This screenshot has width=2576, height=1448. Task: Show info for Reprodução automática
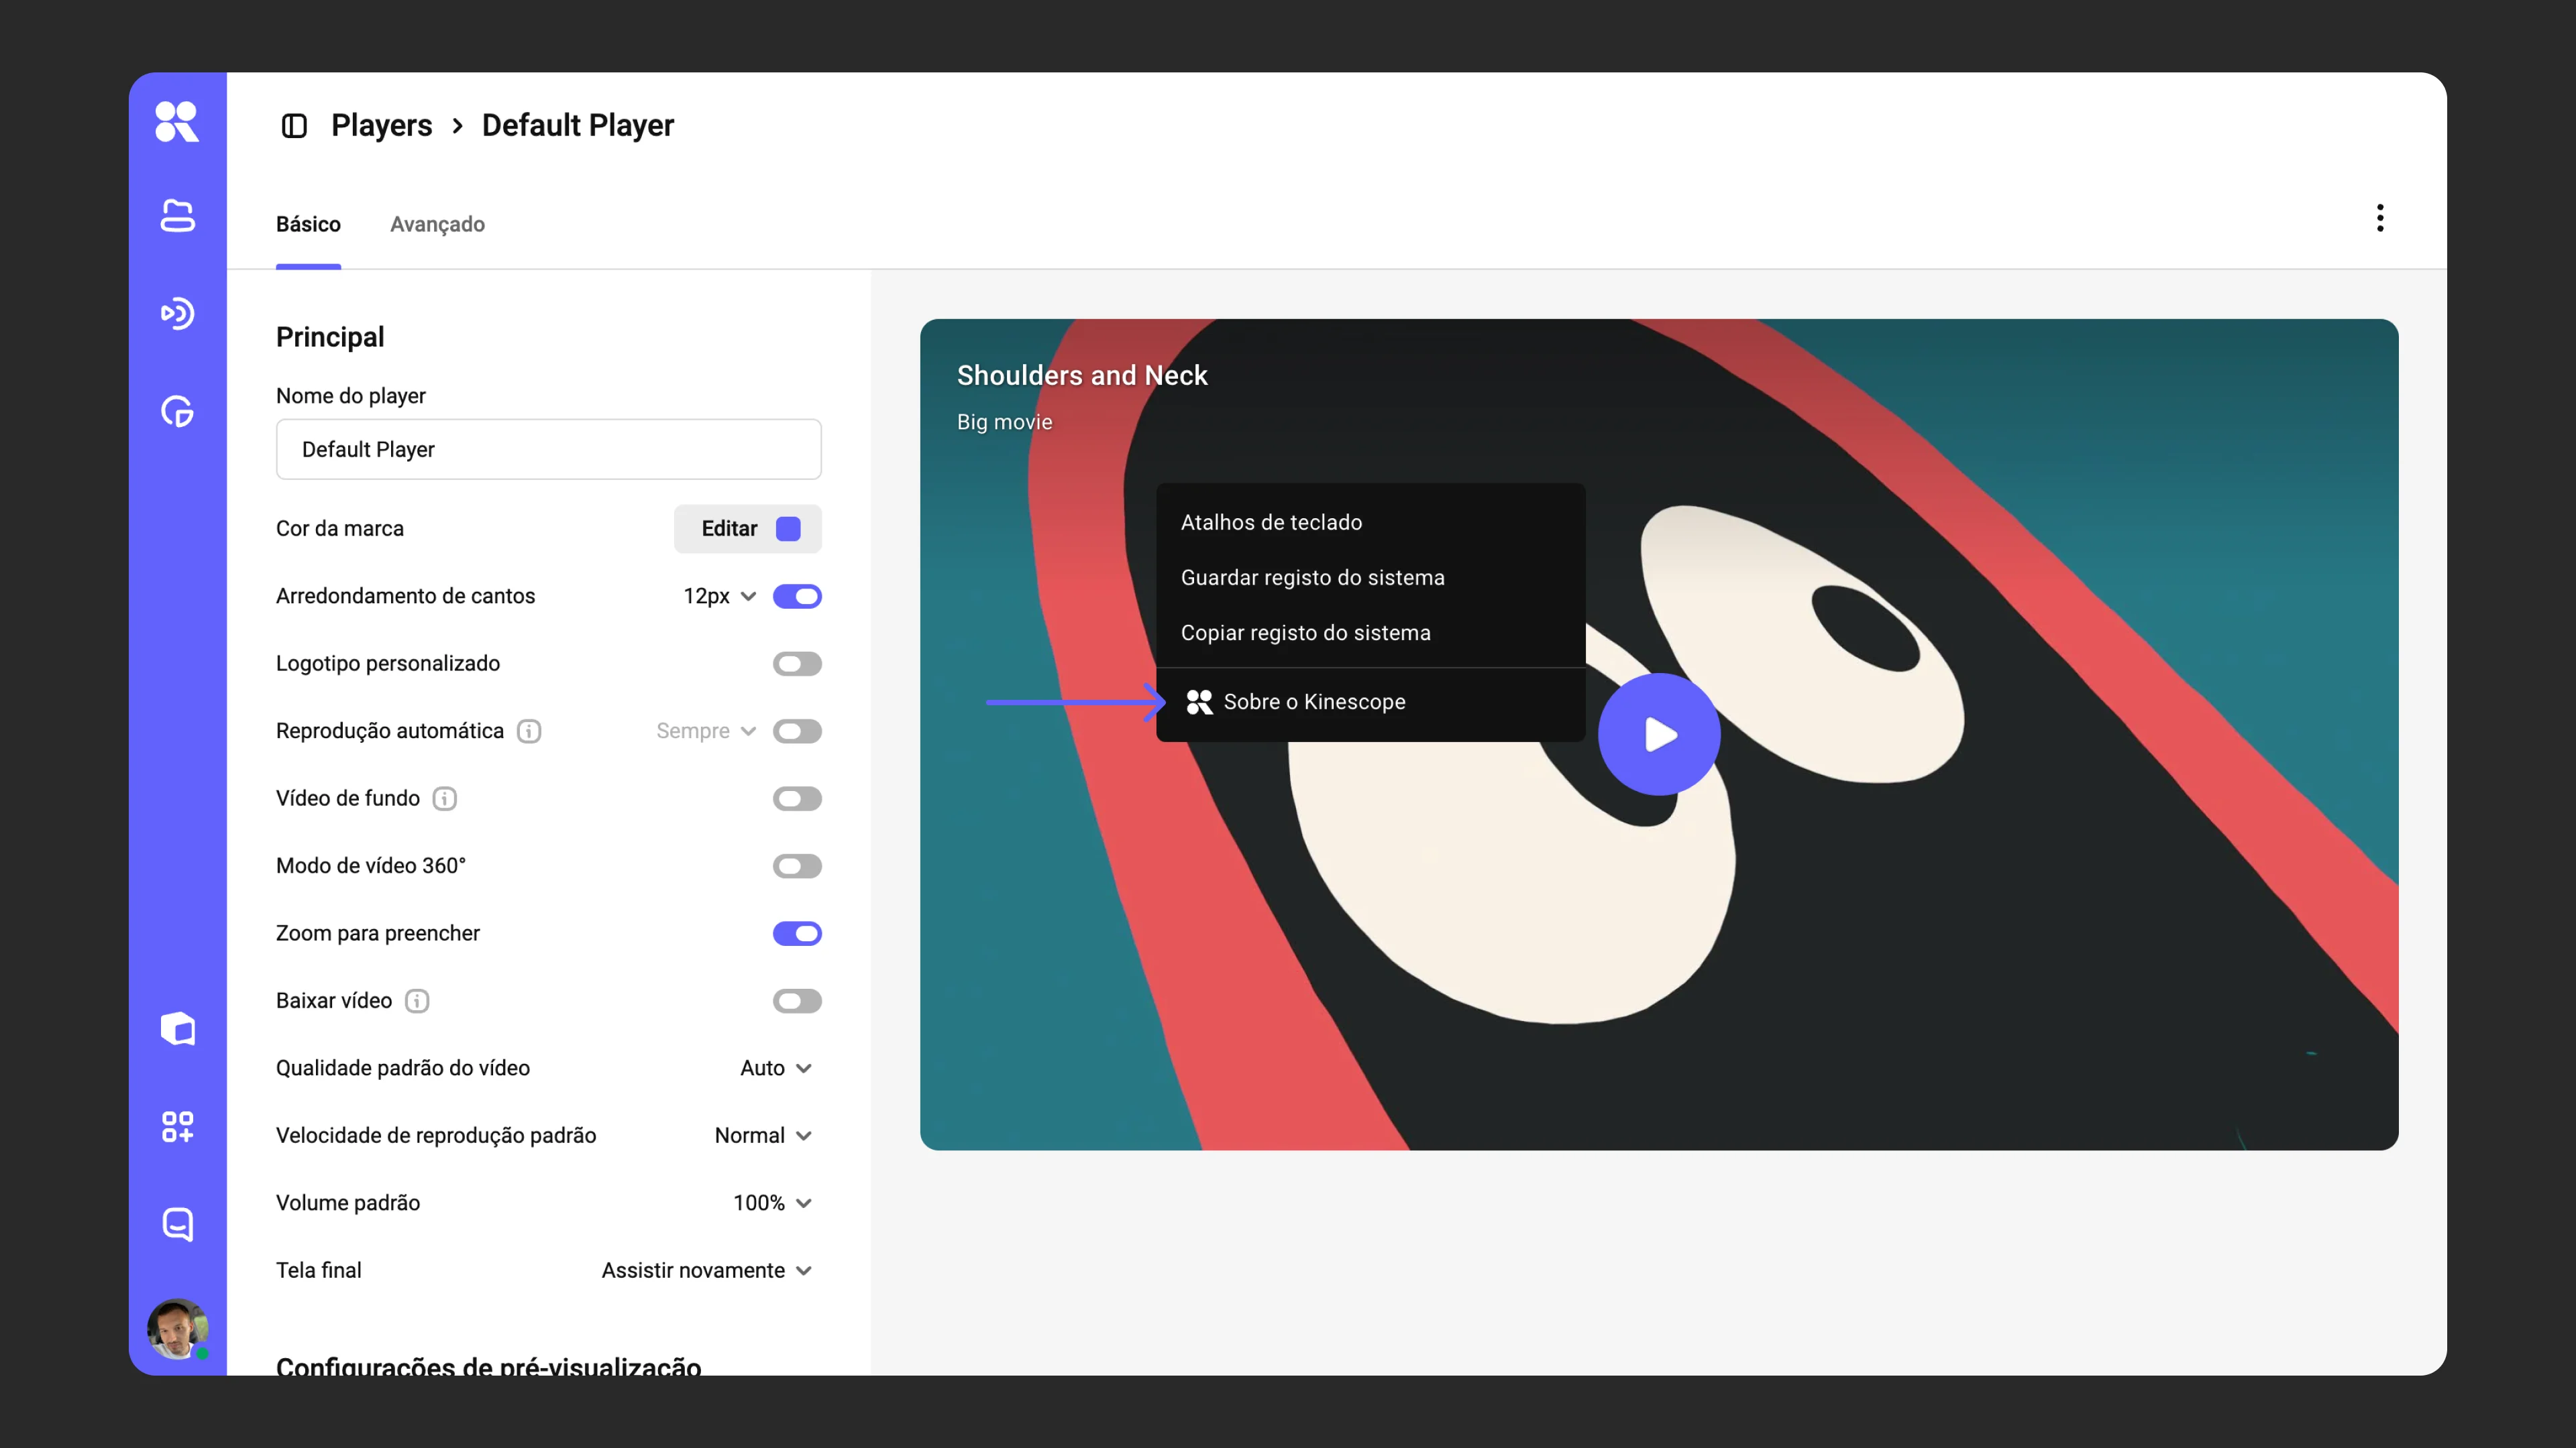tap(529, 731)
